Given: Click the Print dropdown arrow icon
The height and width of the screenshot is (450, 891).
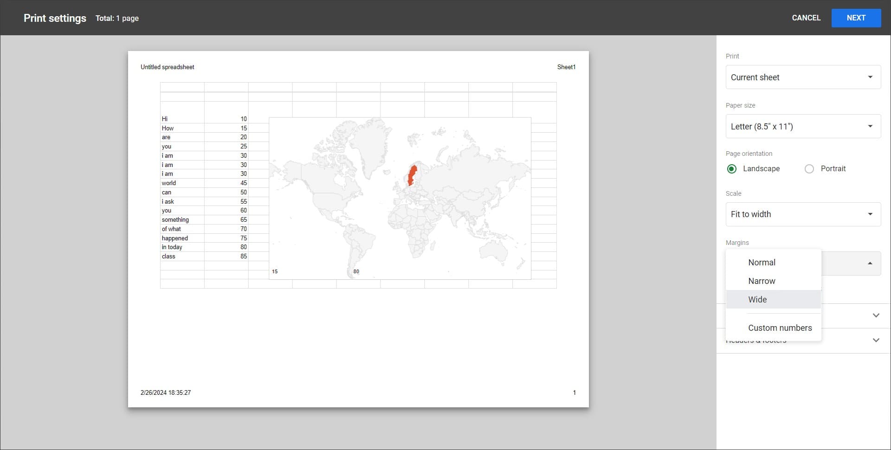Looking at the screenshot, I should point(870,77).
